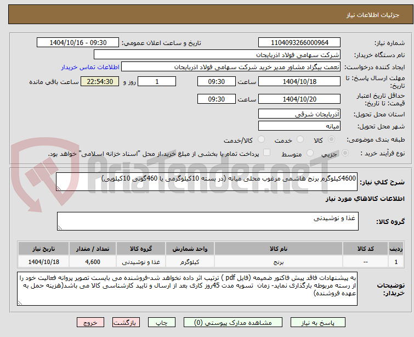Open مشاهده مدارک پیوستی (0) button
The height and width of the screenshot is (337, 414).
pyautogui.click(x=233, y=323)
